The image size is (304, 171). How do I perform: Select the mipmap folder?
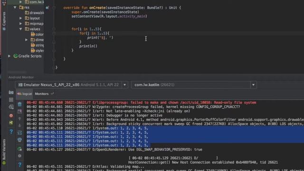(x=34, y=24)
